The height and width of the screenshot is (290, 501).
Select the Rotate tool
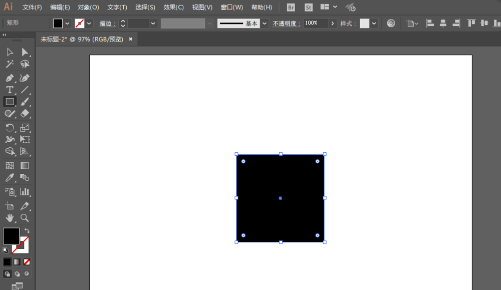pyautogui.click(x=10, y=128)
